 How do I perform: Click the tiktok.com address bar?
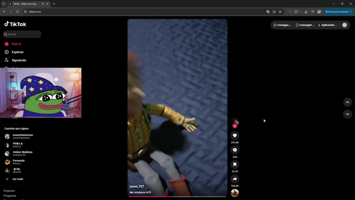(x=144, y=12)
